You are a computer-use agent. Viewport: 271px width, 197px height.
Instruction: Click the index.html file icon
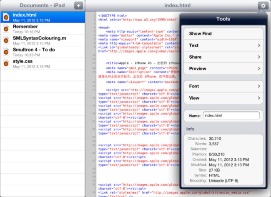[6, 17]
